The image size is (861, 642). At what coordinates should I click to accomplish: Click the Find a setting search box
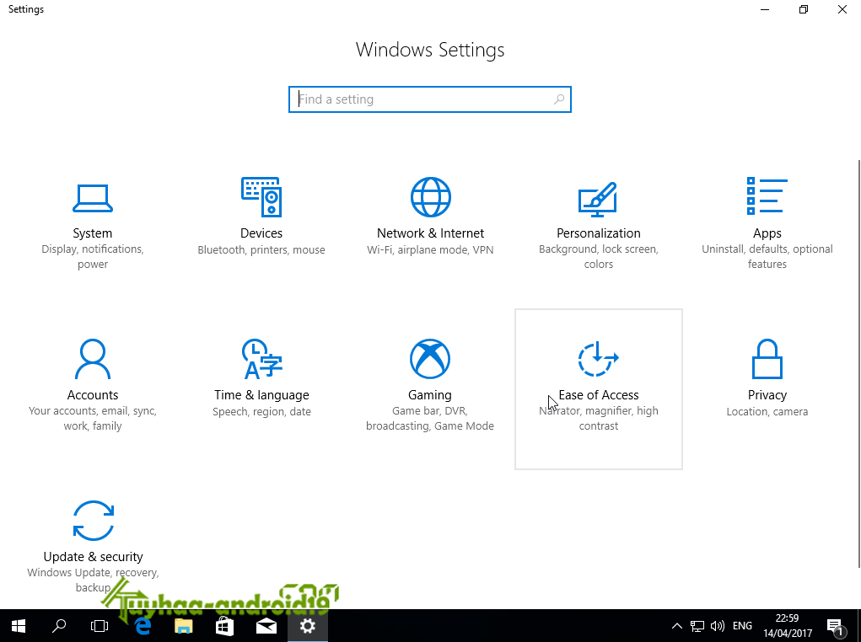pyautogui.click(x=430, y=99)
